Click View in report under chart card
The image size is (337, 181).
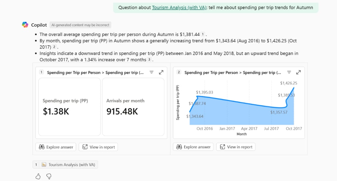pyautogui.click(x=236, y=147)
